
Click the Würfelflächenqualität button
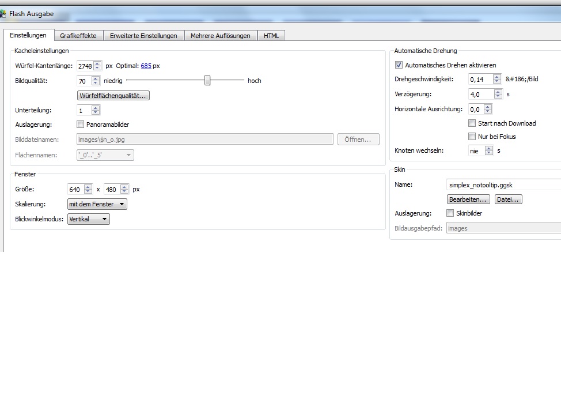(x=113, y=96)
